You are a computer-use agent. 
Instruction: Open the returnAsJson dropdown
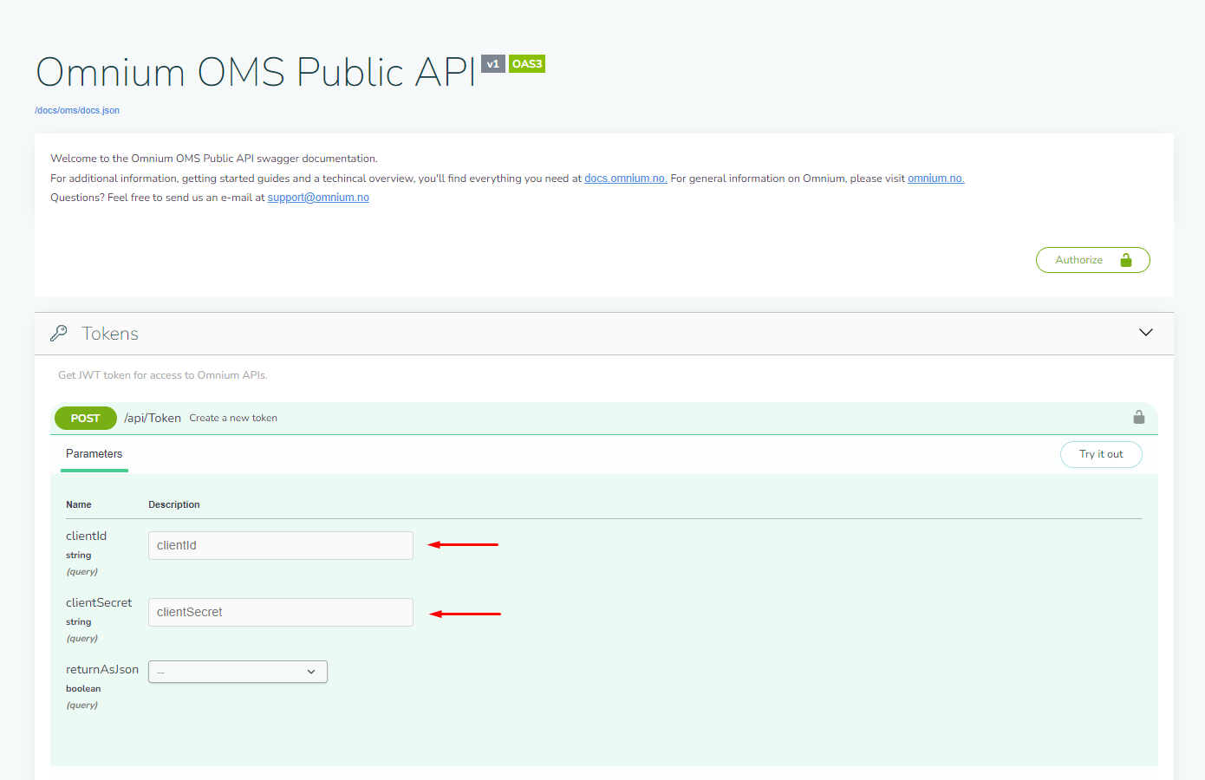(238, 672)
